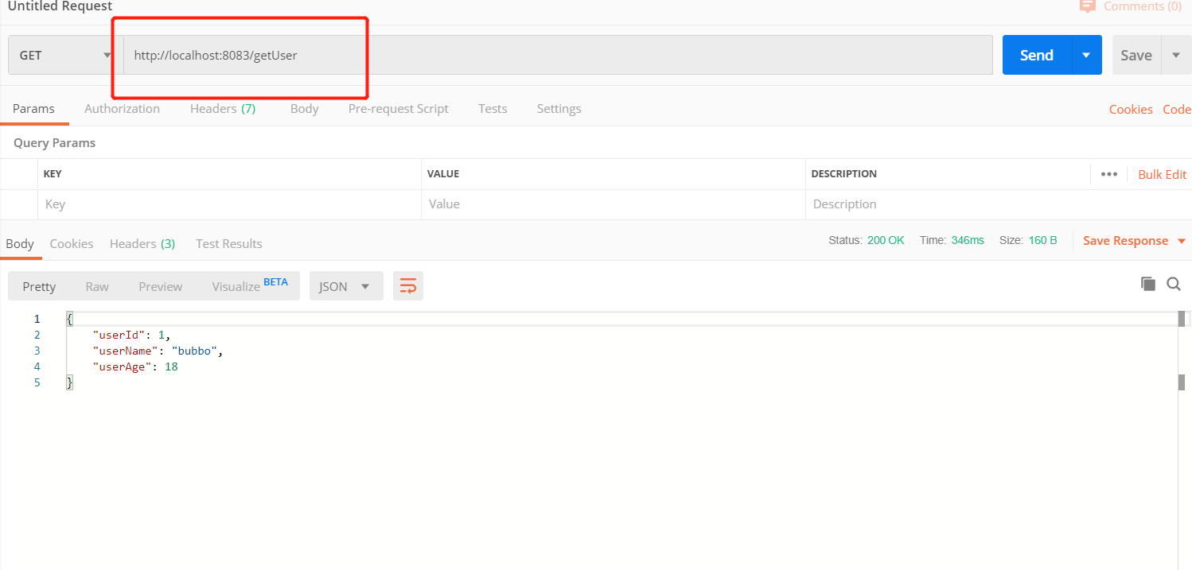This screenshot has height=570, width=1192.
Task: Switch to the Params tab
Action: pos(33,109)
